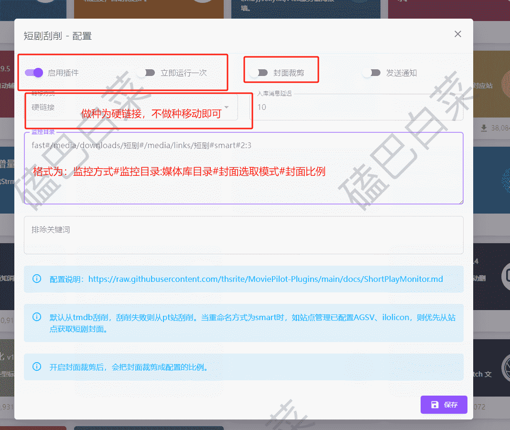
Task: Click the floppy disk icon in 保存
Action: point(434,405)
